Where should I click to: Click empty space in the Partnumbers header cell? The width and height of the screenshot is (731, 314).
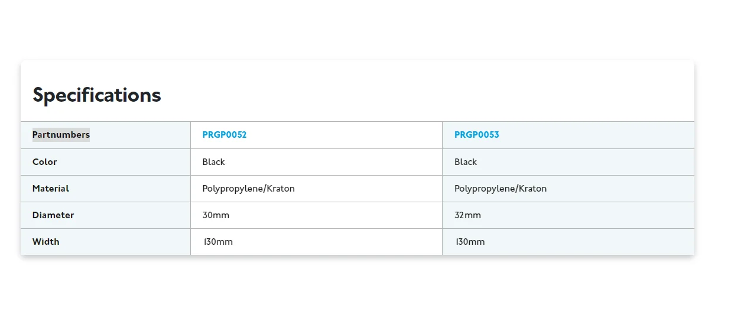pos(139,135)
